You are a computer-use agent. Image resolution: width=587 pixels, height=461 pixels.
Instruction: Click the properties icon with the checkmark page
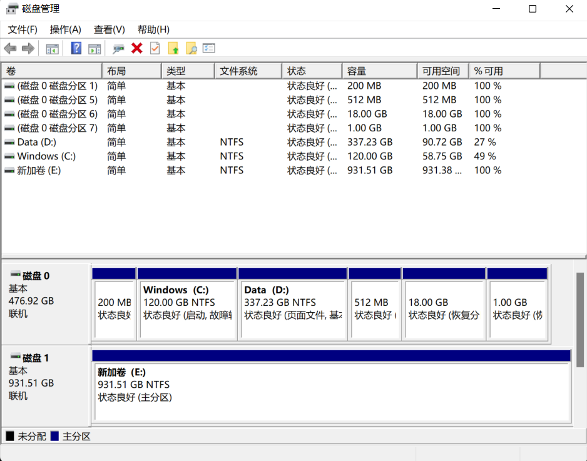155,48
